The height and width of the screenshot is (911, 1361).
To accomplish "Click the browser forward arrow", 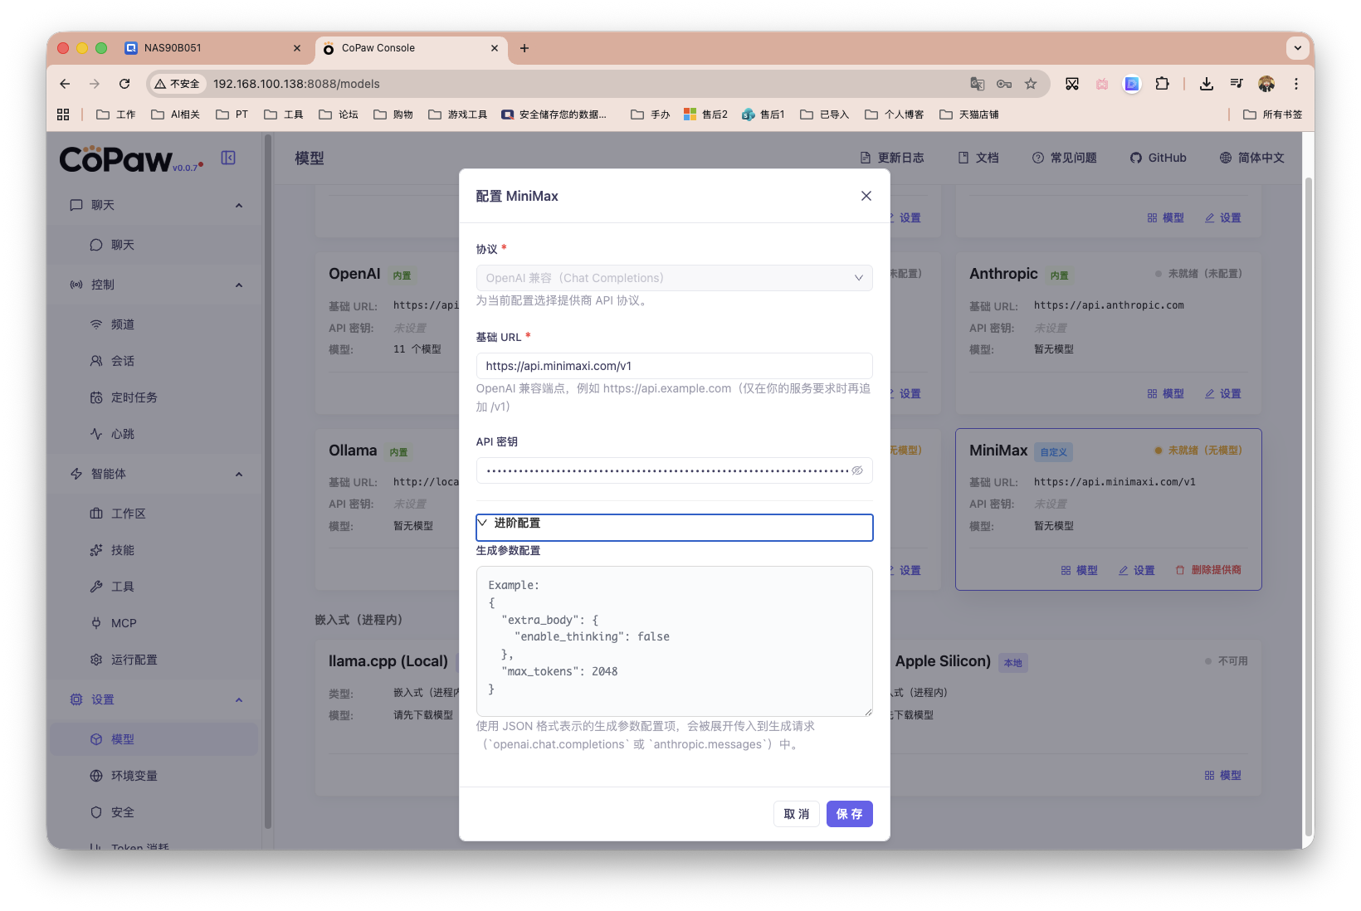I will click(95, 84).
